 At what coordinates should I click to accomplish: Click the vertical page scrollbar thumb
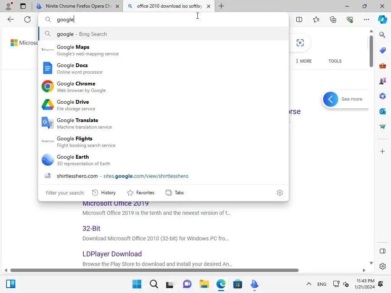[x=371, y=51]
